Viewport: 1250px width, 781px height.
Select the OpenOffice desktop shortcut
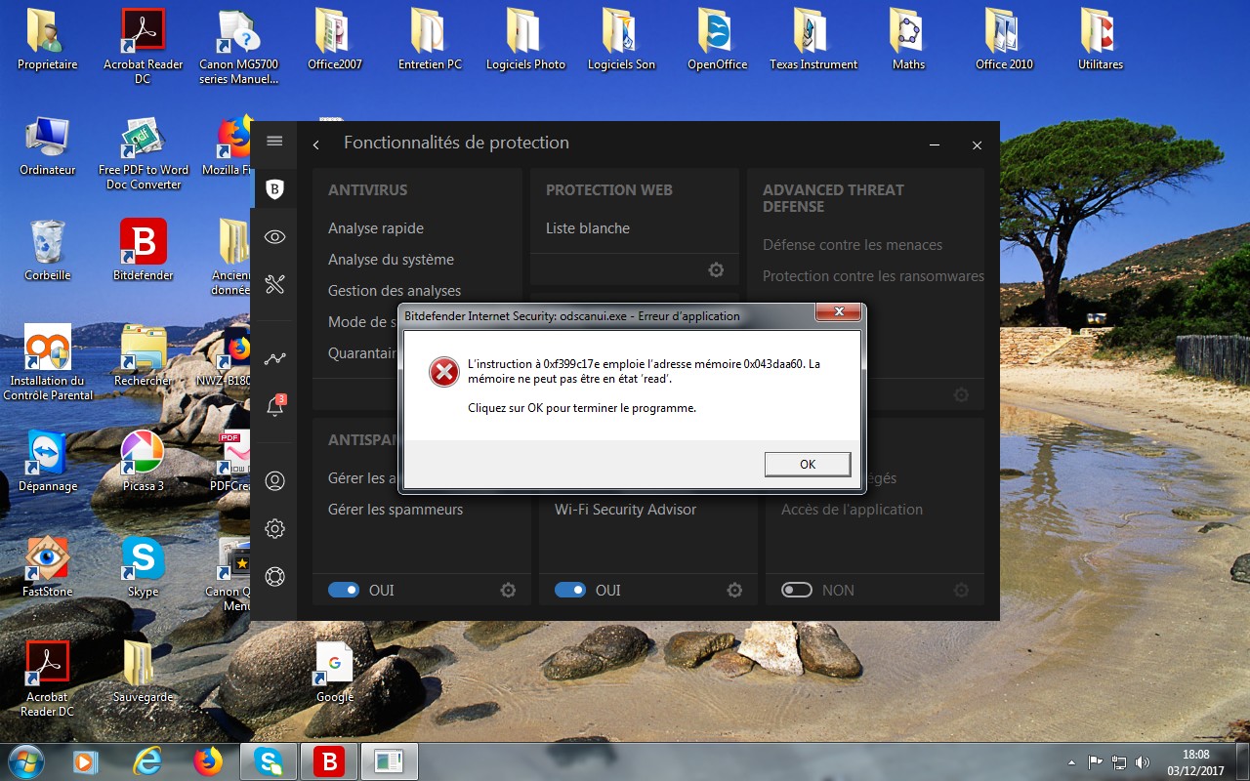click(x=717, y=40)
